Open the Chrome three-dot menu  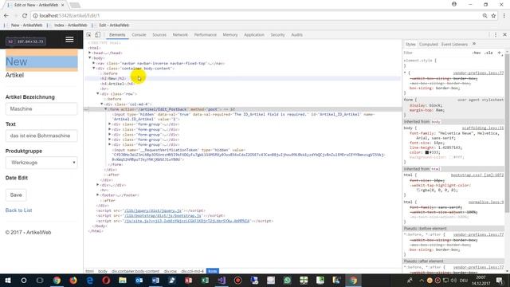[504, 16]
